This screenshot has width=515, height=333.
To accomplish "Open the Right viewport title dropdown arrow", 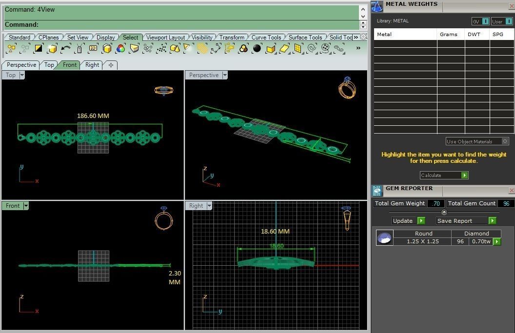I will pyautogui.click(x=209, y=206).
